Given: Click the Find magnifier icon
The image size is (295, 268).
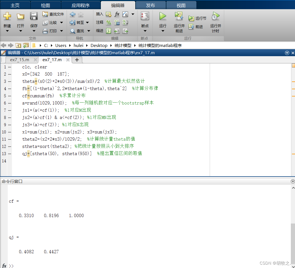Looking at the screenshot, I should [72, 31].
